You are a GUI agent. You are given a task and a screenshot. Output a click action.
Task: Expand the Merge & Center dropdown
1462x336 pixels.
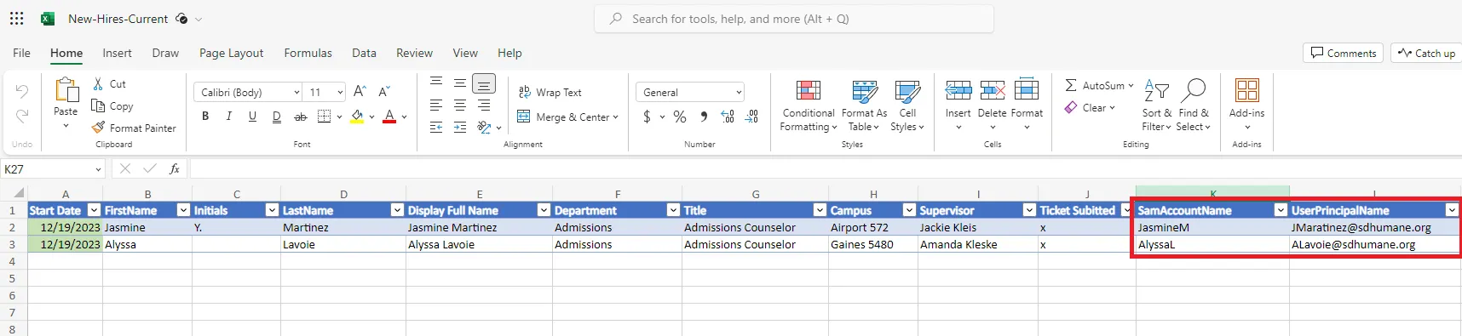(x=615, y=117)
